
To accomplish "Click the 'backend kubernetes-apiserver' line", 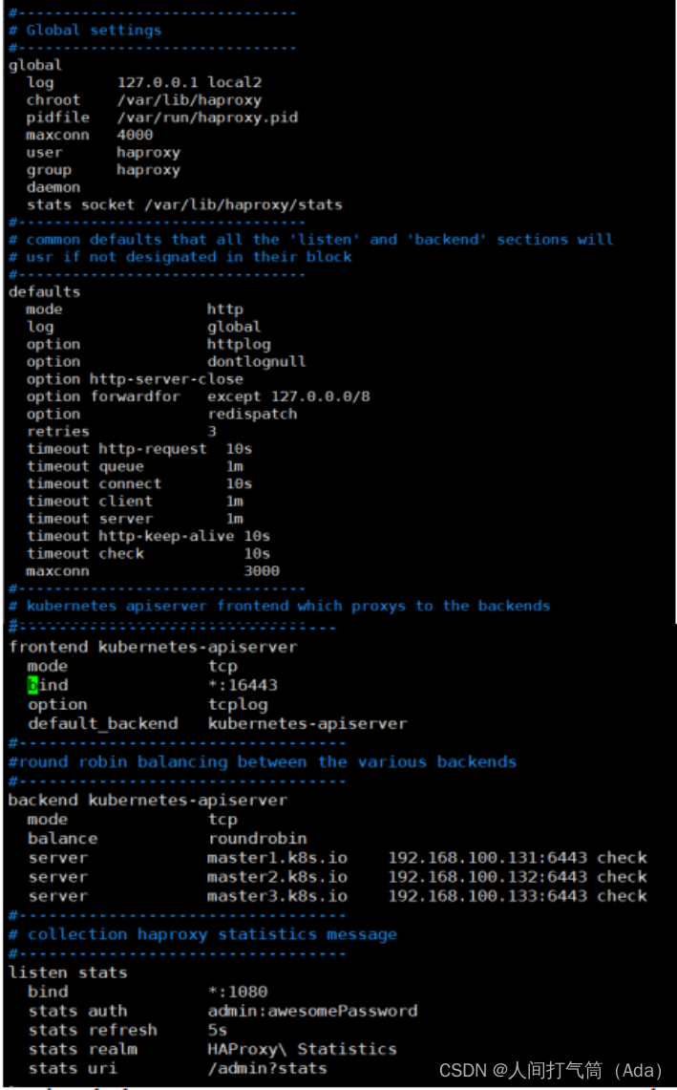I will (147, 800).
